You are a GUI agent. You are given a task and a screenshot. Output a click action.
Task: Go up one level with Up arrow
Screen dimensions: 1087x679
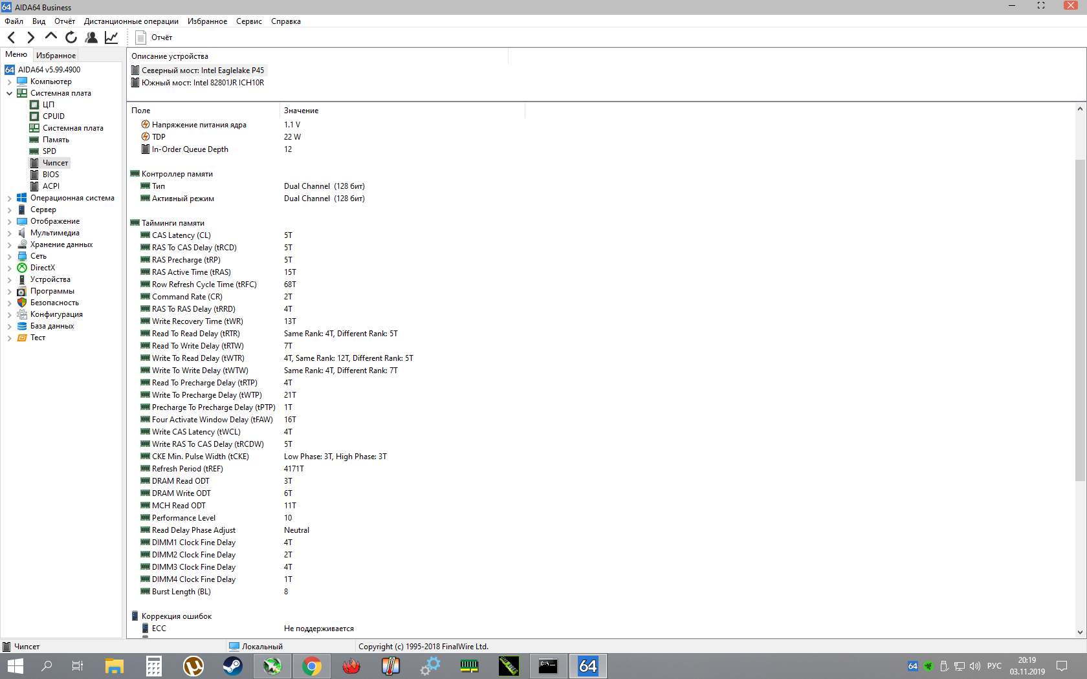[51, 37]
